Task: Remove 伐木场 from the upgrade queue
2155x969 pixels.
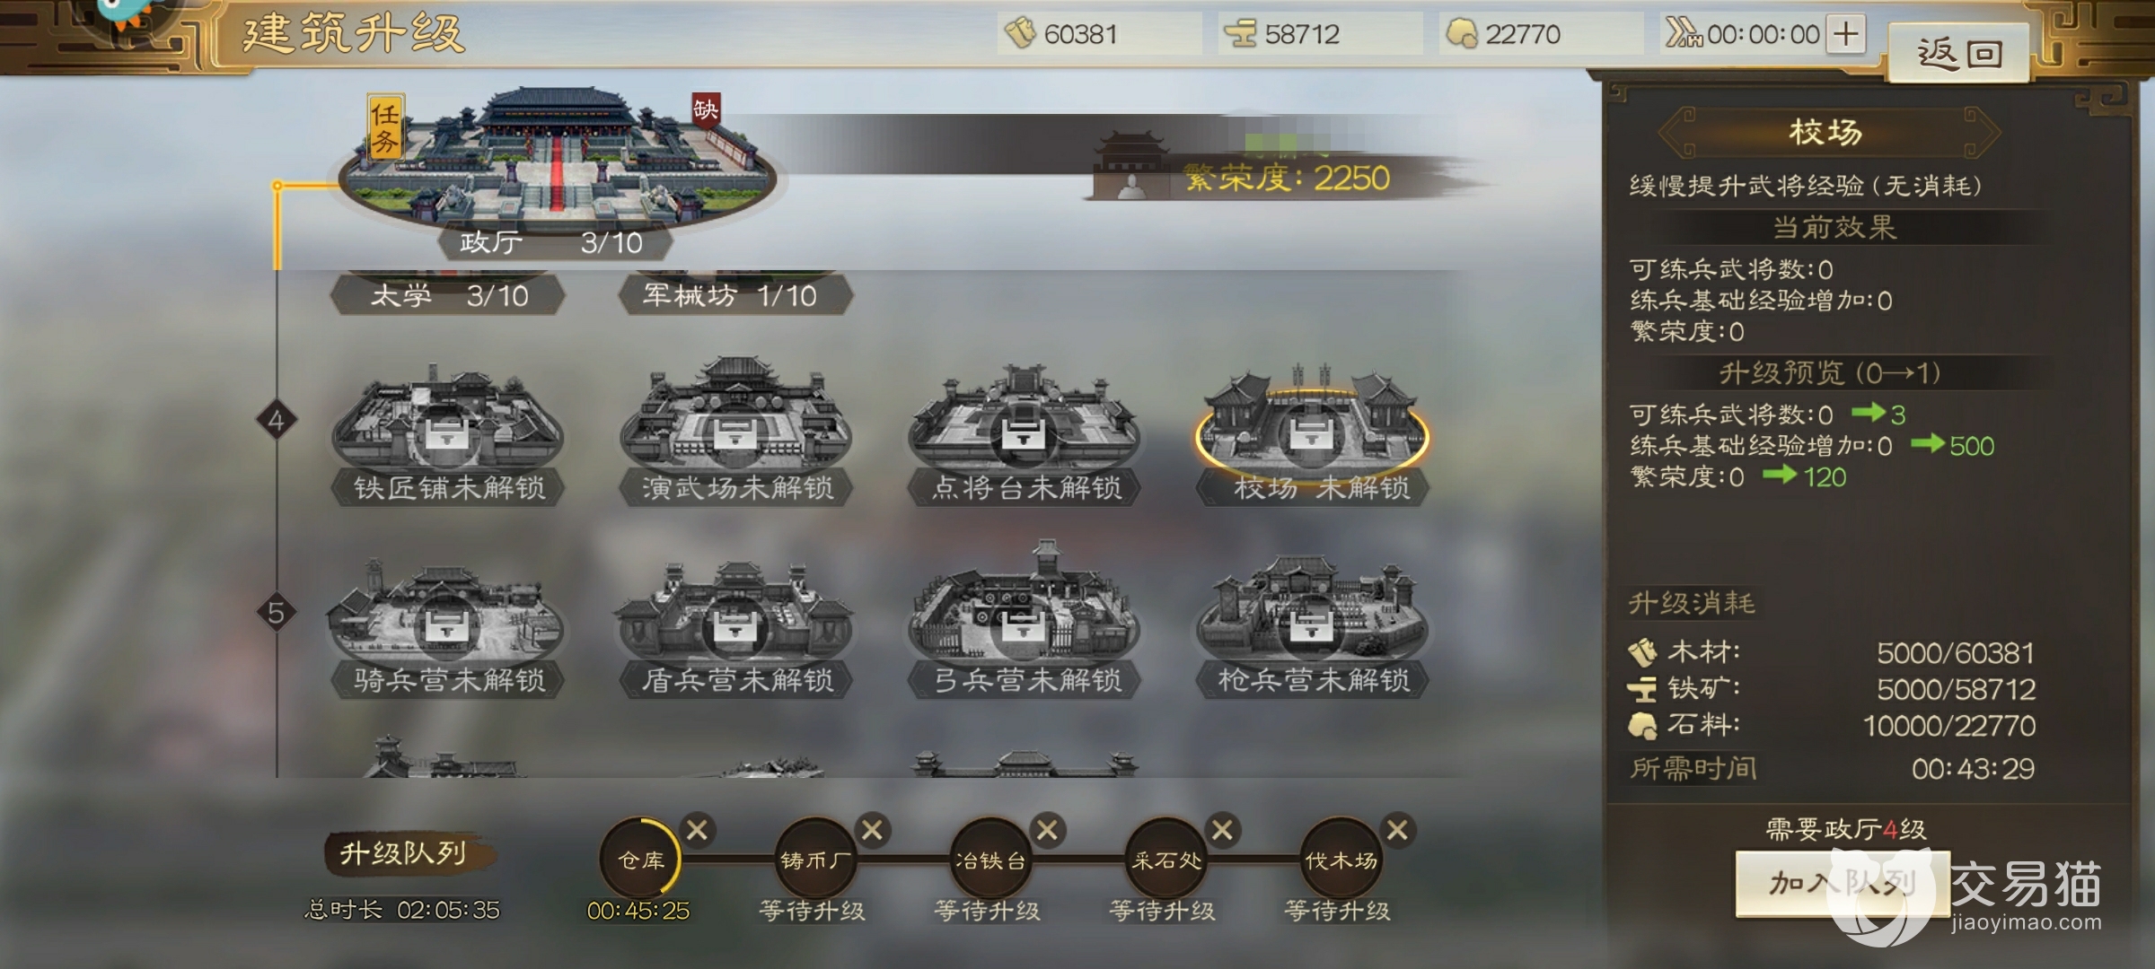Action: 1397,830
